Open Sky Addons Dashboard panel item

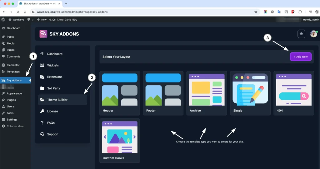[62, 54]
